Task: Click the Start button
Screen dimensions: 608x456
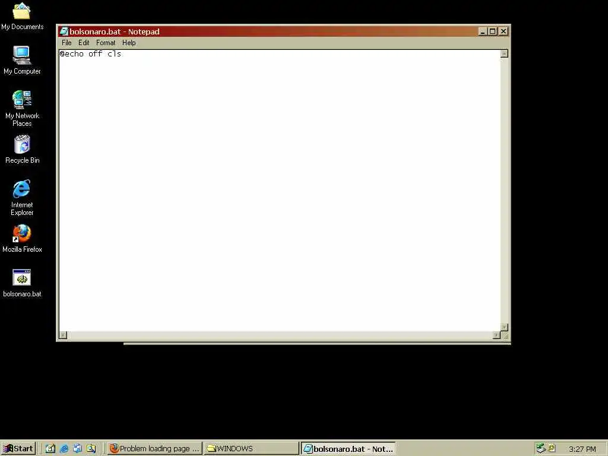Action: [18, 449]
